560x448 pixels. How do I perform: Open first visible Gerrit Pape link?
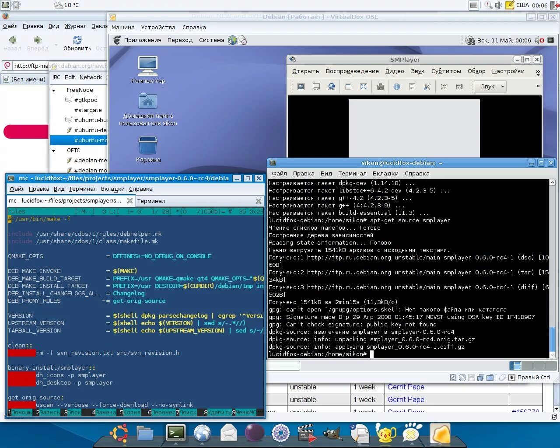tap(406, 387)
